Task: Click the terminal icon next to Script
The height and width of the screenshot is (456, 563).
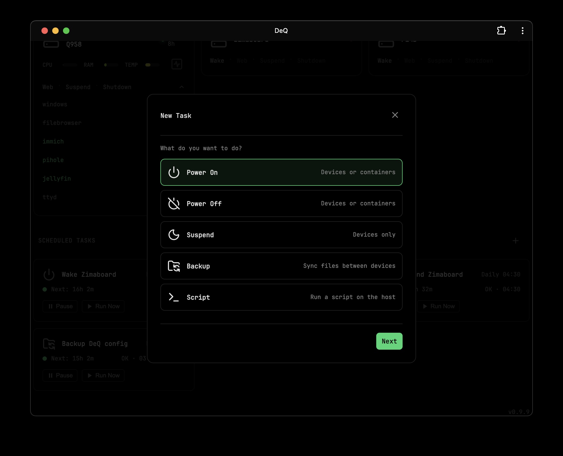Action: point(174,297)
